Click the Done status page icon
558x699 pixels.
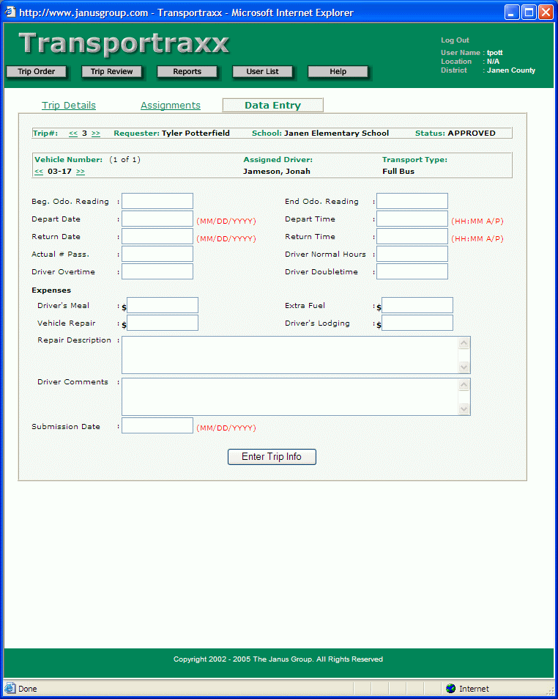[x=10, y=688]
